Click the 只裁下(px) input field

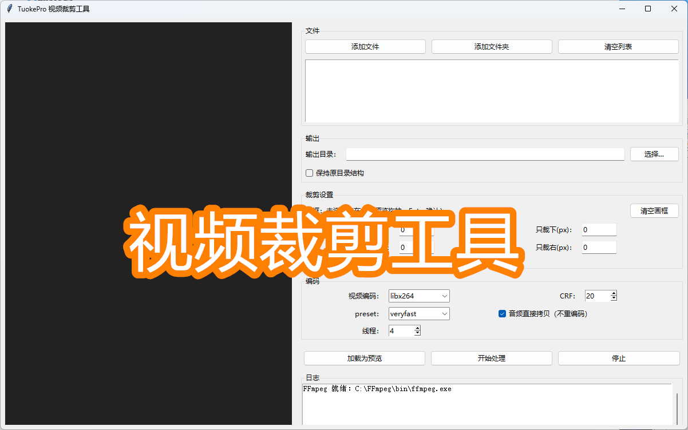point(599,229)
